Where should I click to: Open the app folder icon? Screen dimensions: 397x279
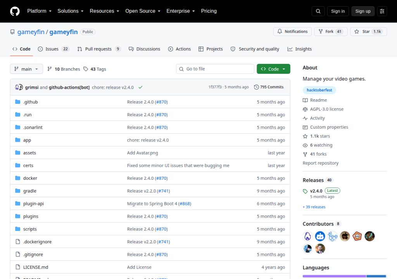pyautogui.click(x=18, y=140)
